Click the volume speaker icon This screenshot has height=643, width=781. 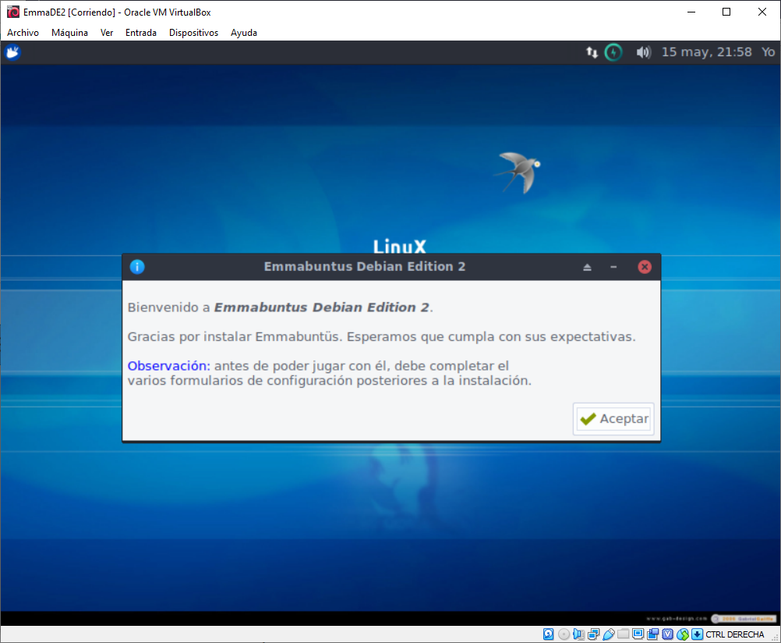click(x=643, y=52)
